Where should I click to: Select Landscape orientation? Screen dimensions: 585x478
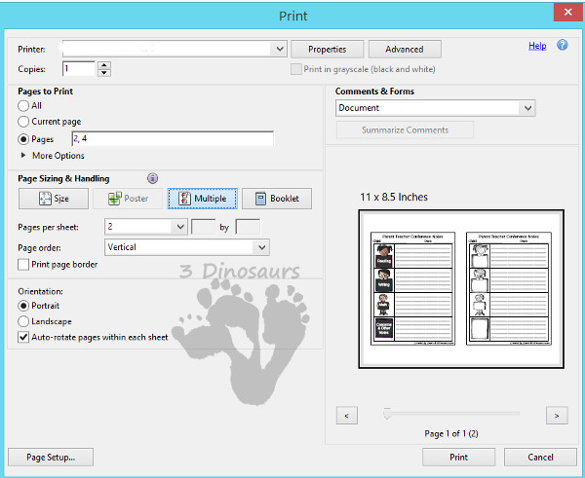(23, 321)
